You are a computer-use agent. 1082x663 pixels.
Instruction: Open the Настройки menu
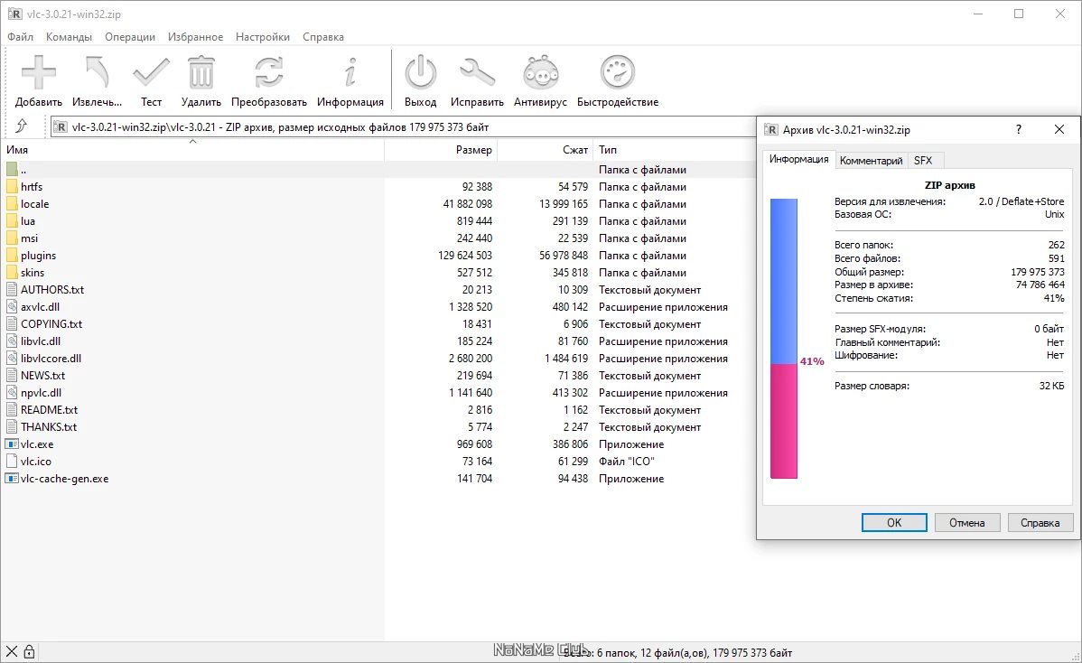coord(262,36)
